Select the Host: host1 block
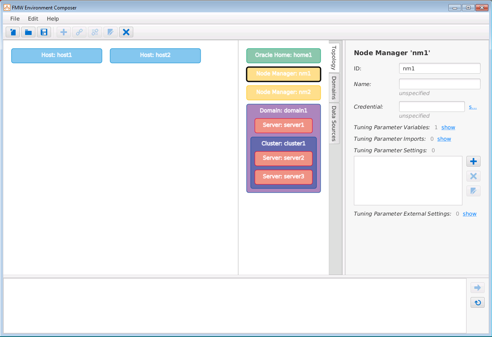Screen dimensions: 492x337 pyautogui.click(x=57, y=56)
